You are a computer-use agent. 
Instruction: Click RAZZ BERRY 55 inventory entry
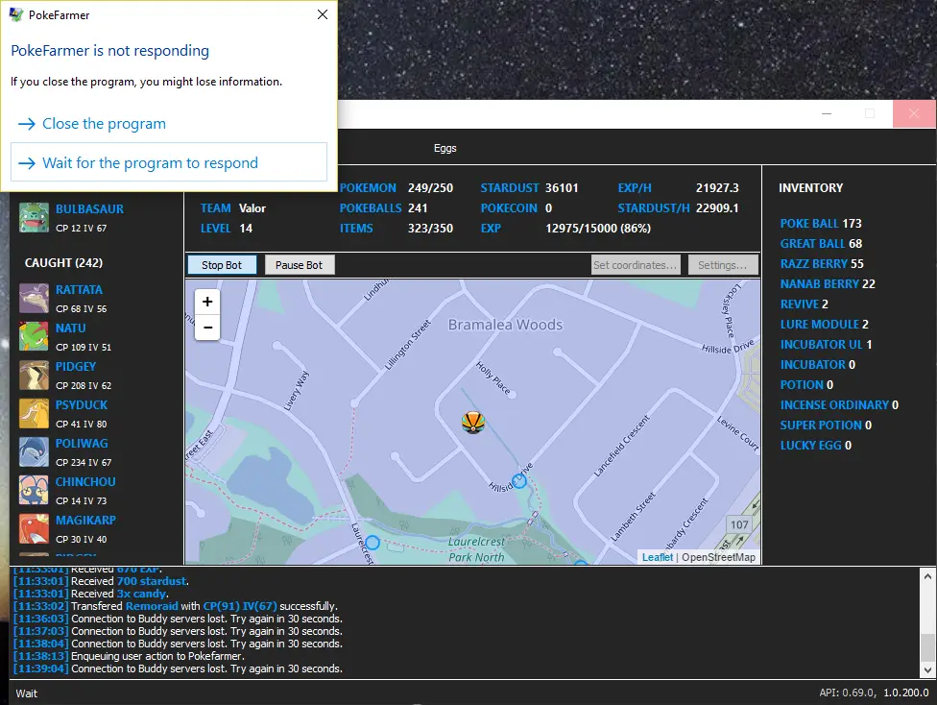(822, 264)
